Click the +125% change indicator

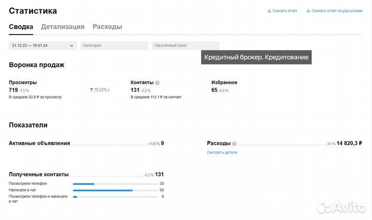coord(154,144)
